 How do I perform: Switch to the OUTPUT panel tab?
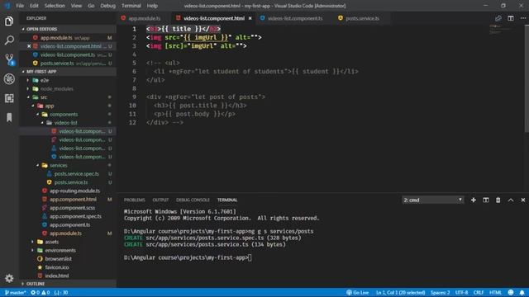160,200
